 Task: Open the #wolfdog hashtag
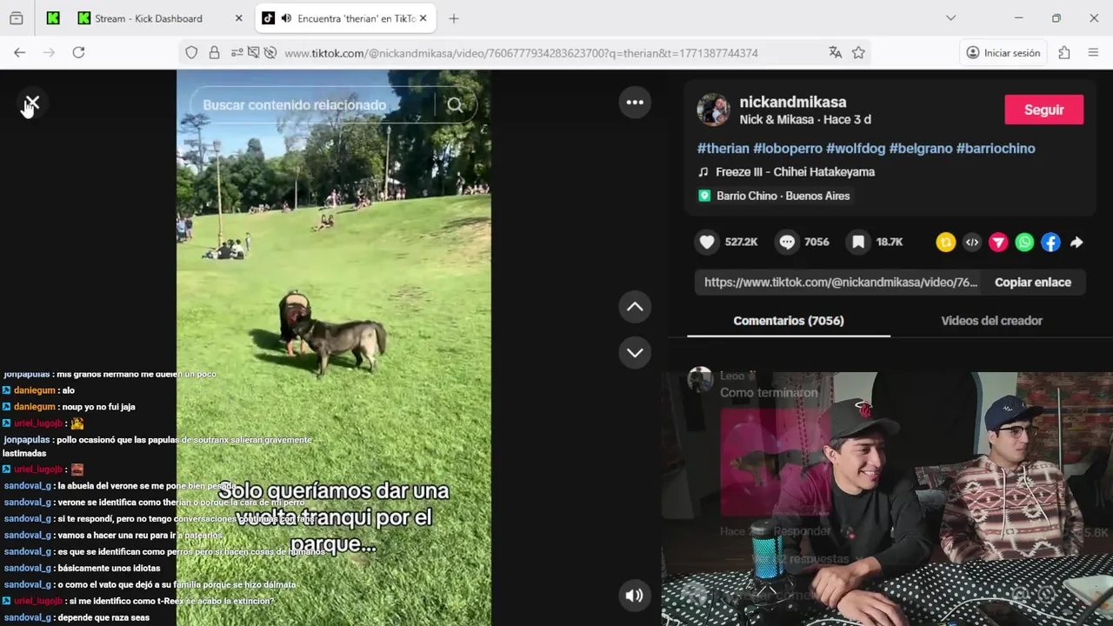[x=856, y=149]
